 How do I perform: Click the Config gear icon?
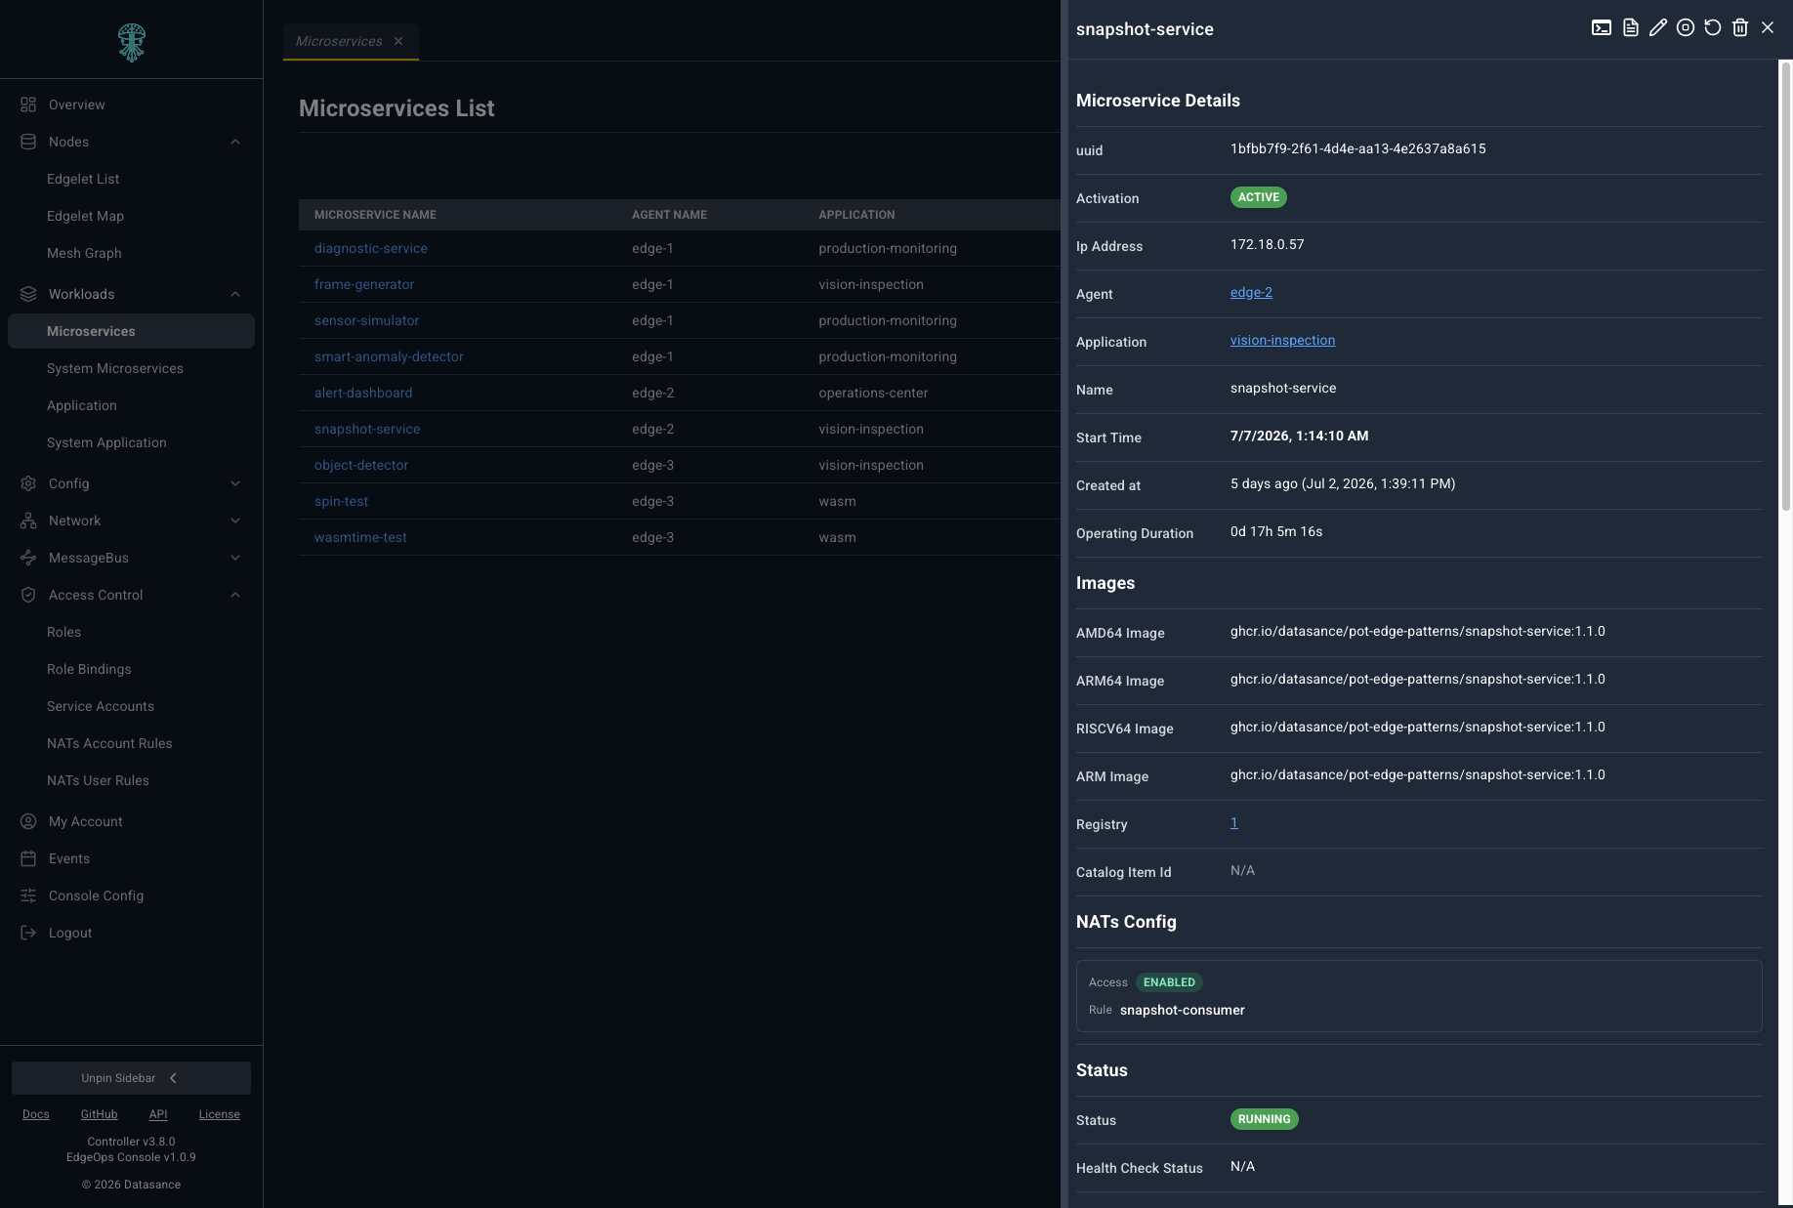(x=28, y=483)
